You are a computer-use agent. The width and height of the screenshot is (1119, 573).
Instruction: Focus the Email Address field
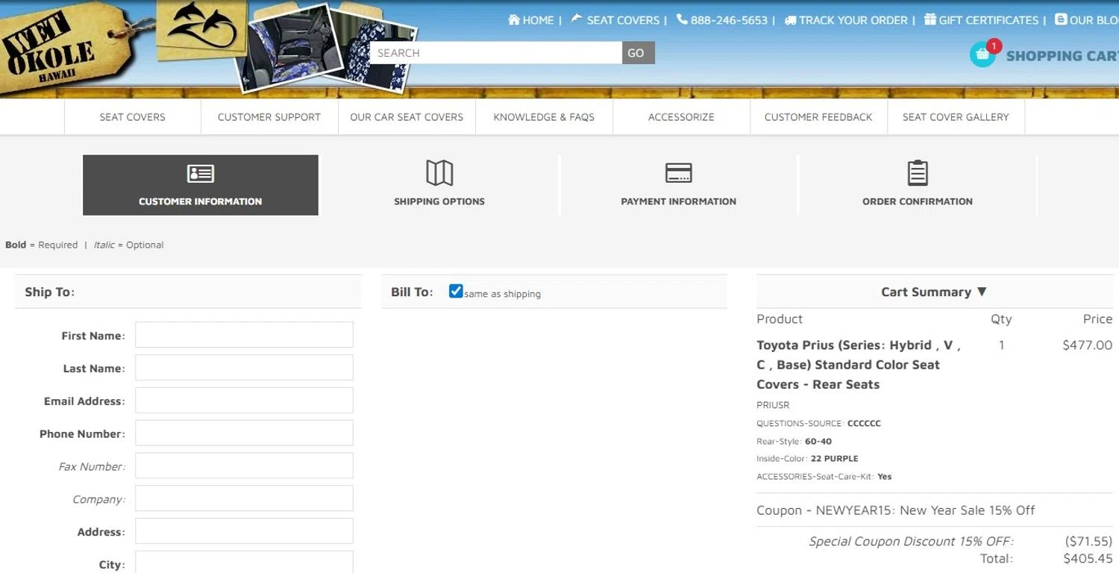244,401
